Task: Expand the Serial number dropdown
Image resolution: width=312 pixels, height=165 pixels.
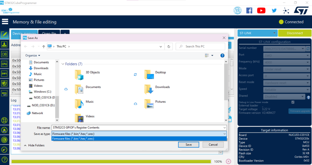Action: pos(303,49)
